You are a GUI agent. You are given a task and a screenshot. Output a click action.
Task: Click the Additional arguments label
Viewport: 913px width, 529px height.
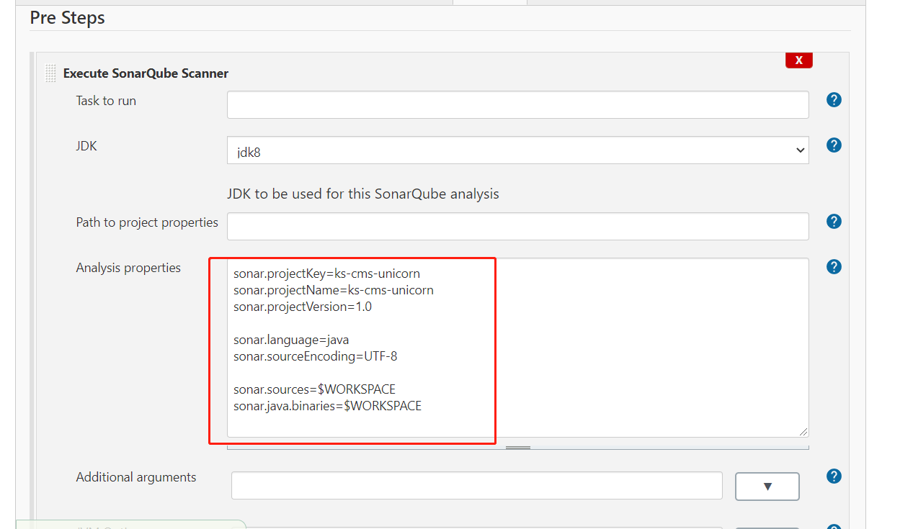[x=136, y=477]
